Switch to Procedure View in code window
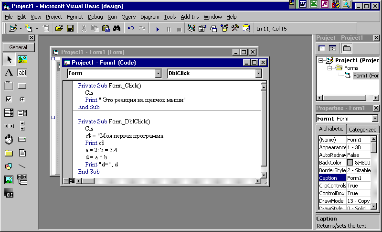This screenshot has width=382, height=232. point(66,181)
